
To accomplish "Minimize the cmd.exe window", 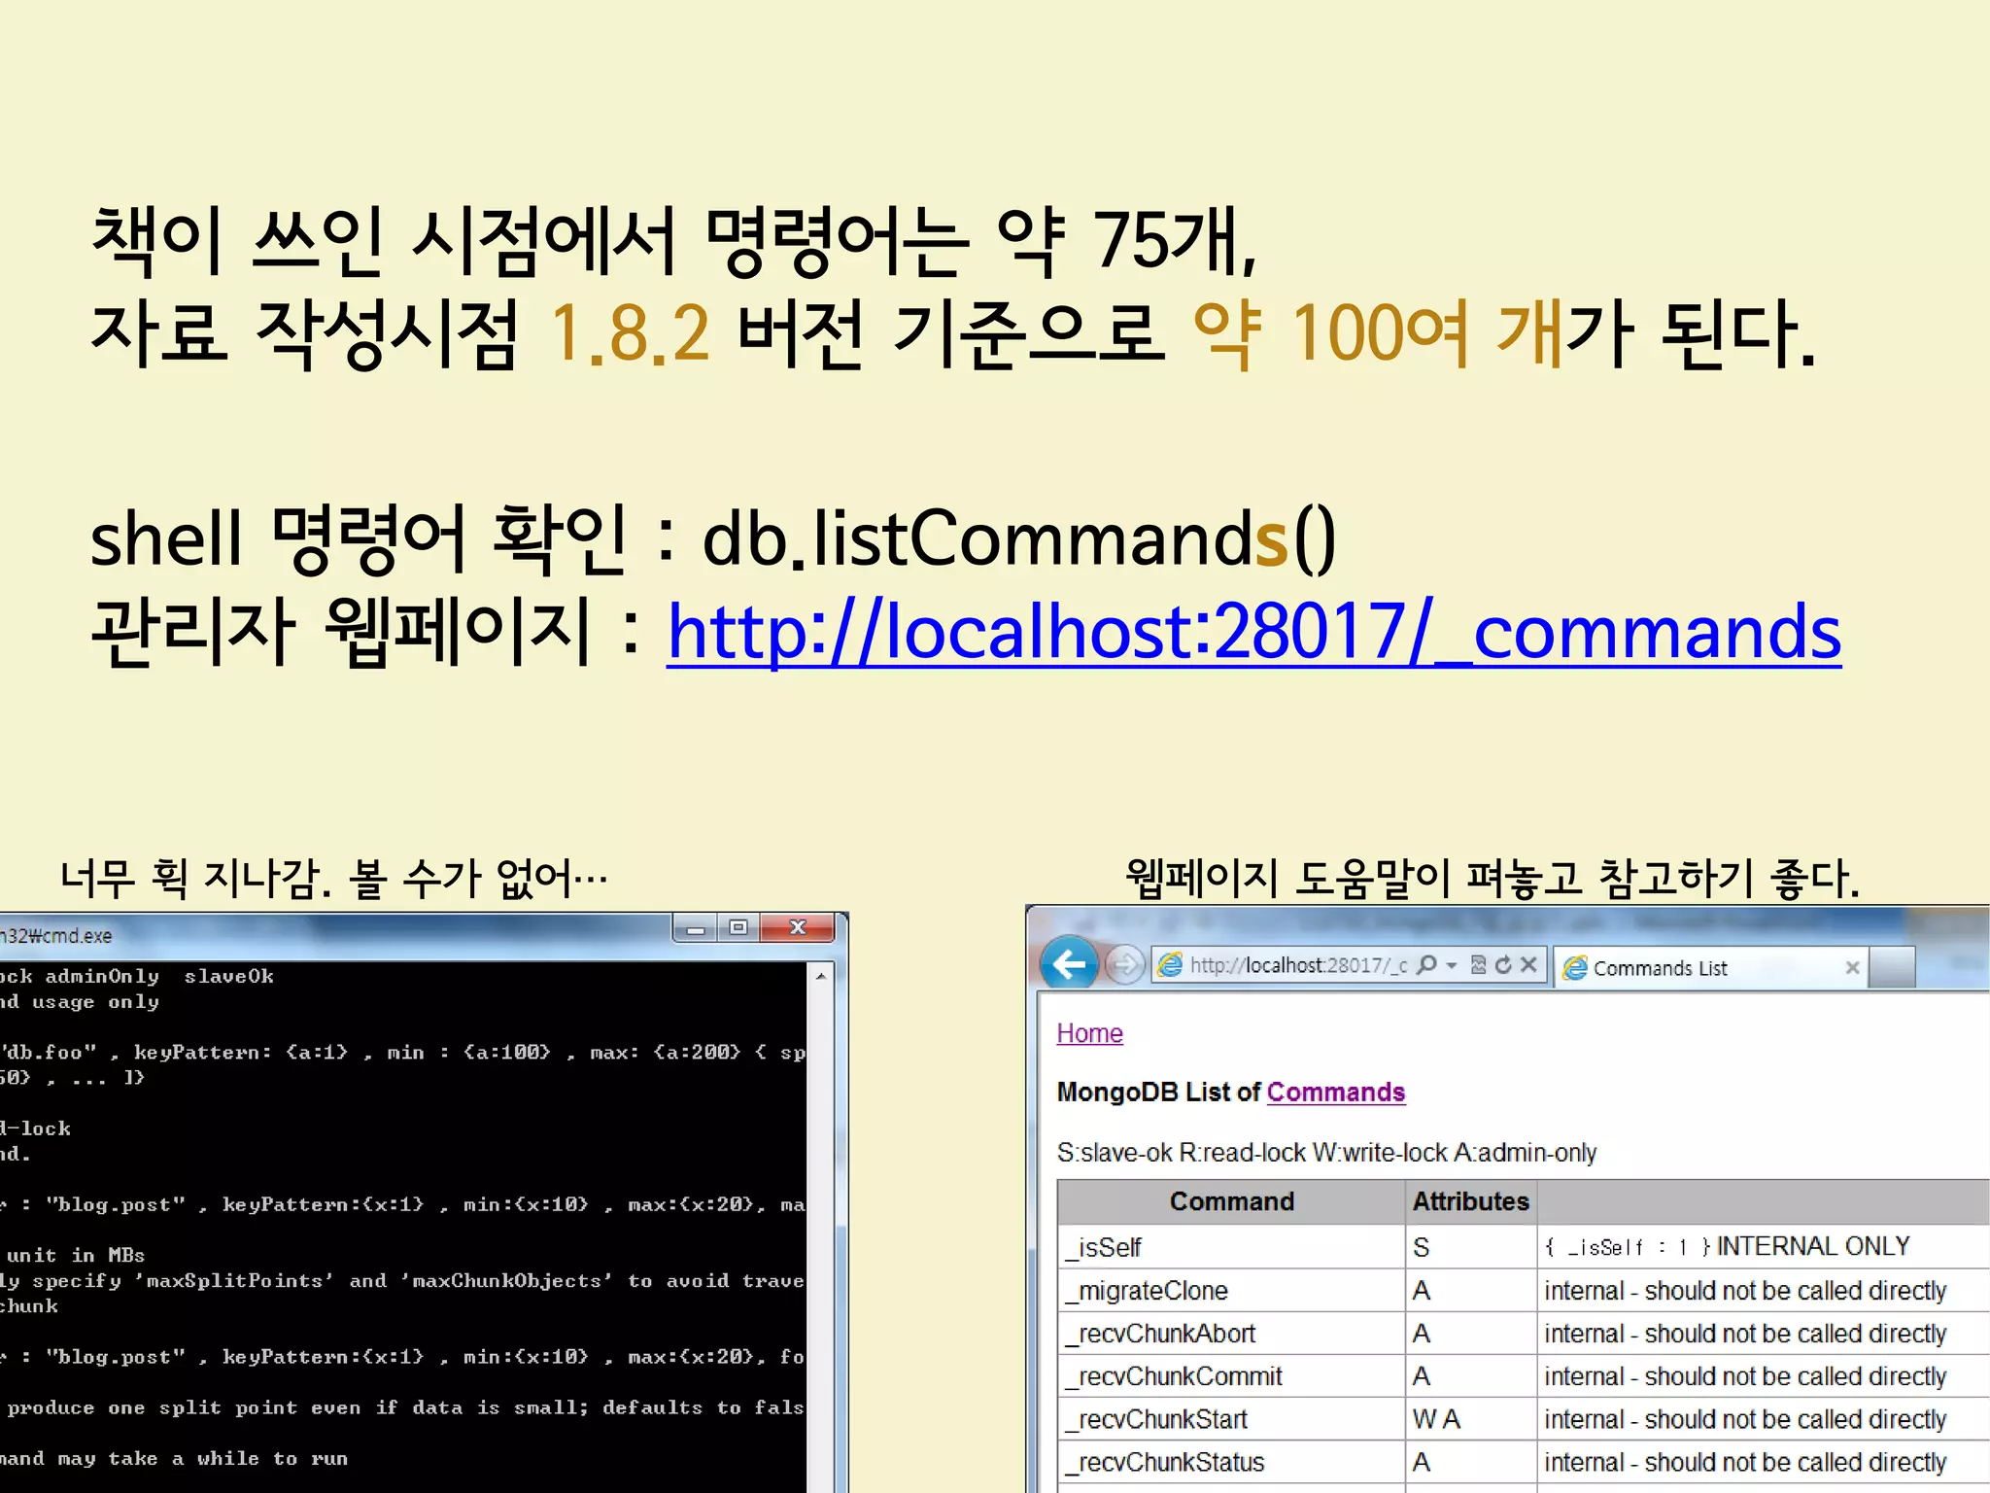I will coord(695,928).
